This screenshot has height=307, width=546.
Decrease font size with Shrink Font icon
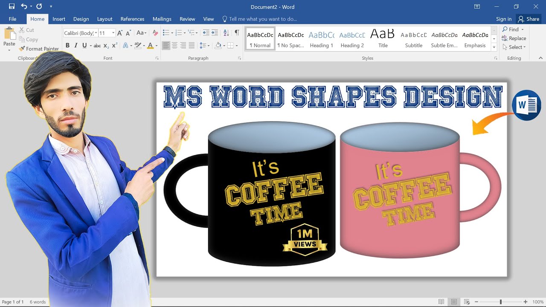(x=128, y=33)
